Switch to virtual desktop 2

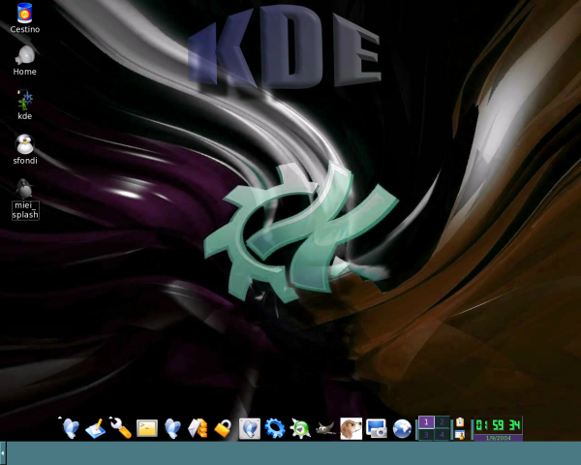[442, 422]
